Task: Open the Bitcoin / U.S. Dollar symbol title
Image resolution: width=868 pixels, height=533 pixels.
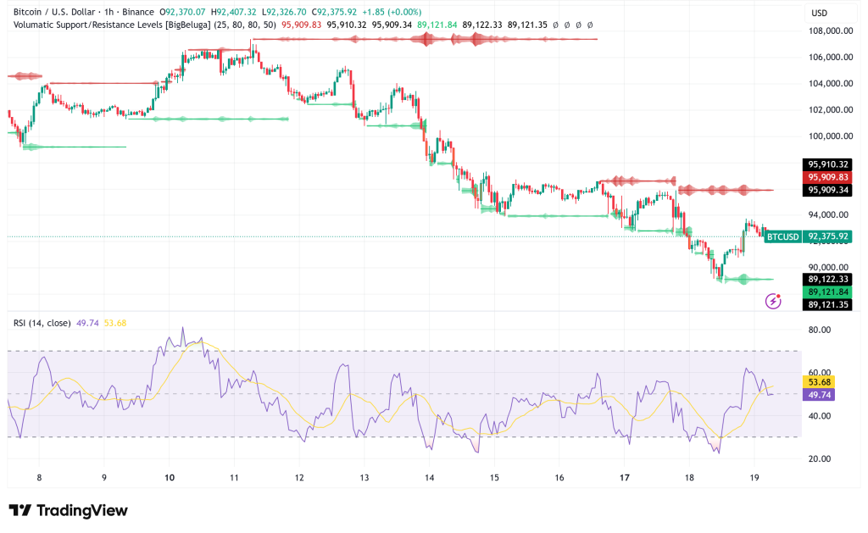Action: (58, 11)
